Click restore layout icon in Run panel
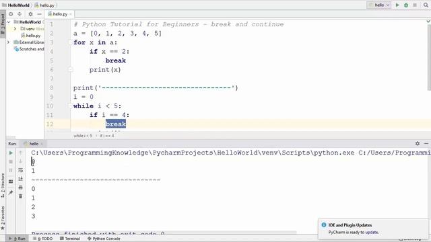The height and width of the screenshot is (242, 431). pyautogui.click(x=11, y=182)
